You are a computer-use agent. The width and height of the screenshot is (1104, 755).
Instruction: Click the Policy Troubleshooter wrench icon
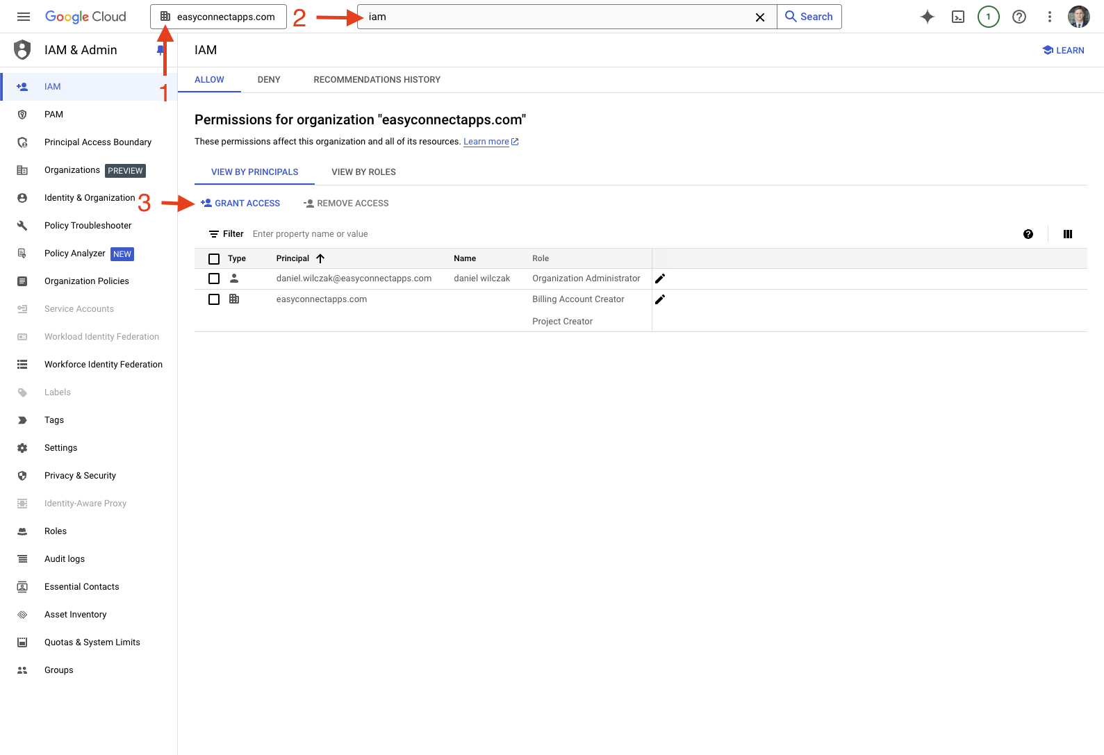(x=22, y=226)
